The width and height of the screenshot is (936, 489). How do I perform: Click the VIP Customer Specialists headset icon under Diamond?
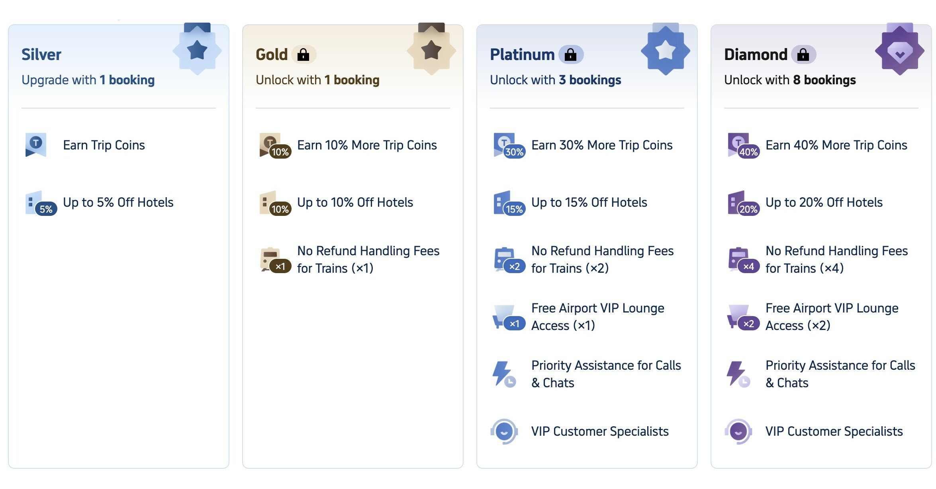(x=738, y=431)
